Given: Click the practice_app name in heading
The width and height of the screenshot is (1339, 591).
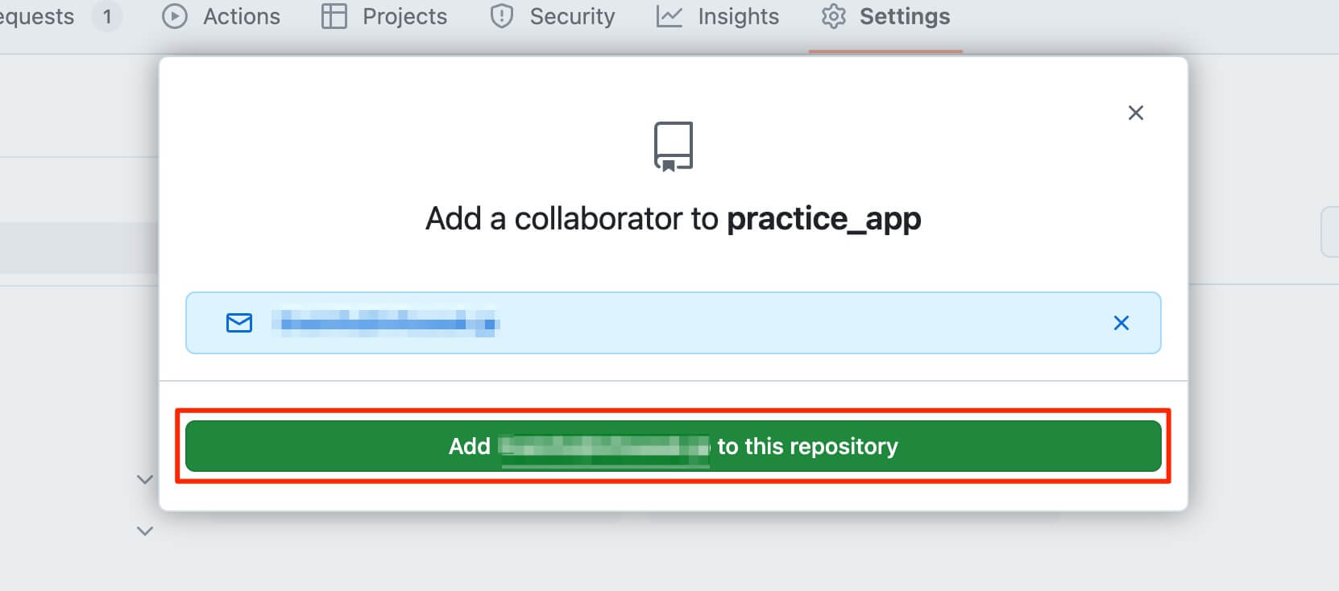Looking at the screenshot, I should (823, 218).
